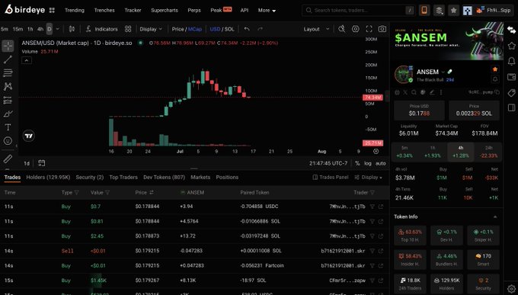Enter fullscreen chart mode
518x295 pixels.
(x=369, y=29)
